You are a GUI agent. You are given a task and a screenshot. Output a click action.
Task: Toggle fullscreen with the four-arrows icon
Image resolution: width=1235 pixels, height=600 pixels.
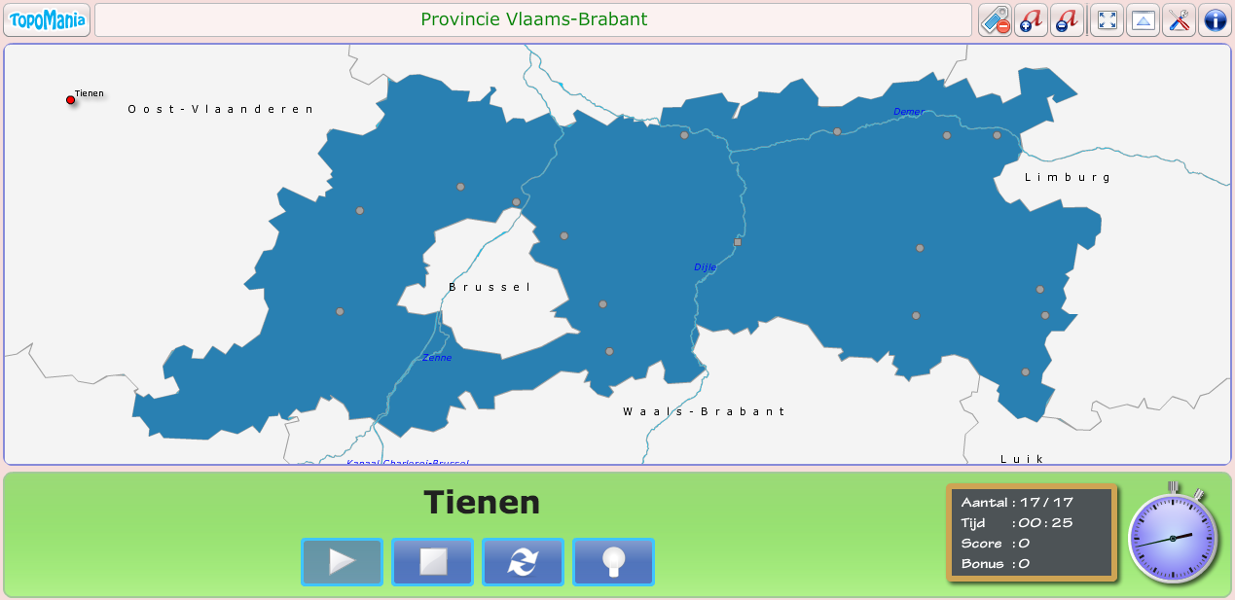1107,19
